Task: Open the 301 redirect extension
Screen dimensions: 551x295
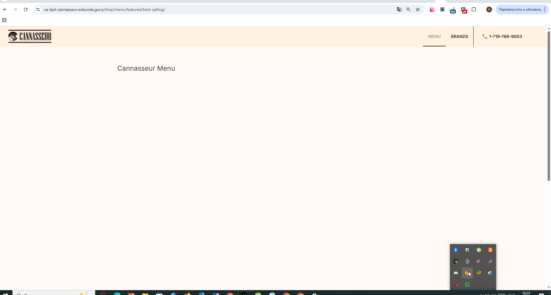Action: [x=453, y=10]
